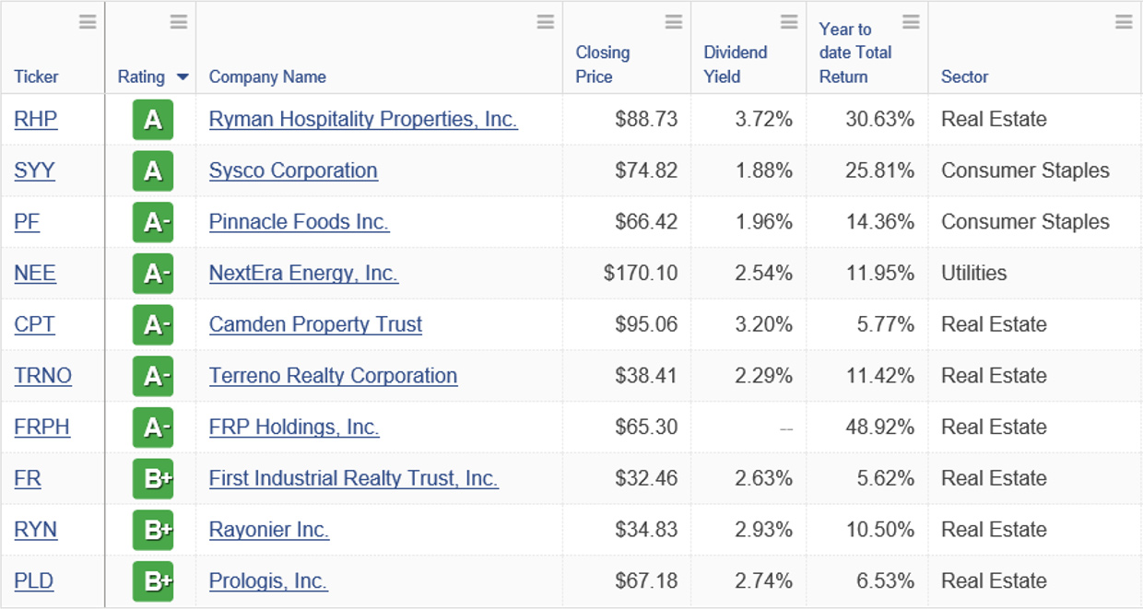Select the Rayonier Inc. closing price cell

point(627,530)
